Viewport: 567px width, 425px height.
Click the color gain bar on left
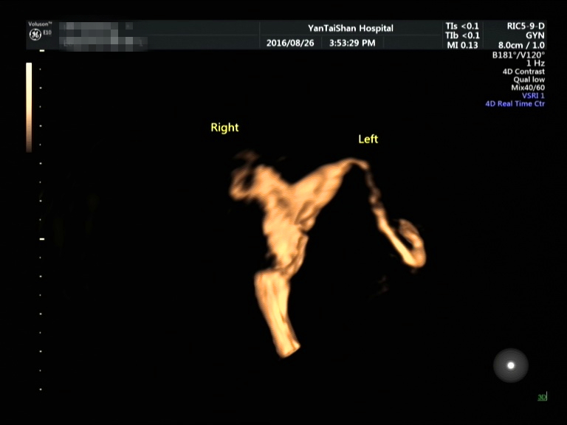click(x=29, y=107)
